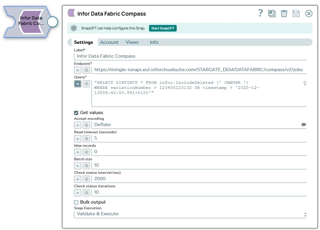320x230 pixels.
Task: Click the lightbulb suggestion icon in Query
Action: [305, 83]
